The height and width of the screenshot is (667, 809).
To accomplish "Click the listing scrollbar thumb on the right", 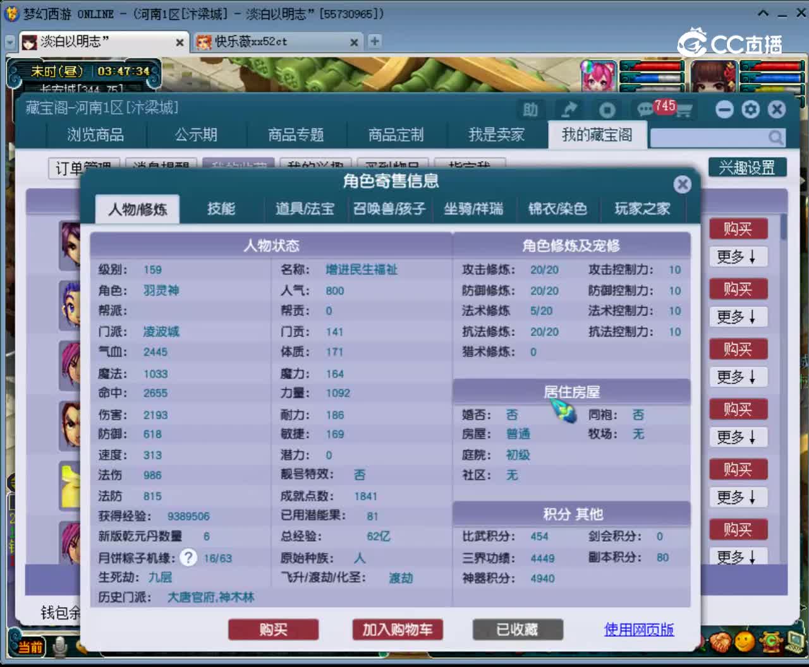I will [x=784, y=226].
